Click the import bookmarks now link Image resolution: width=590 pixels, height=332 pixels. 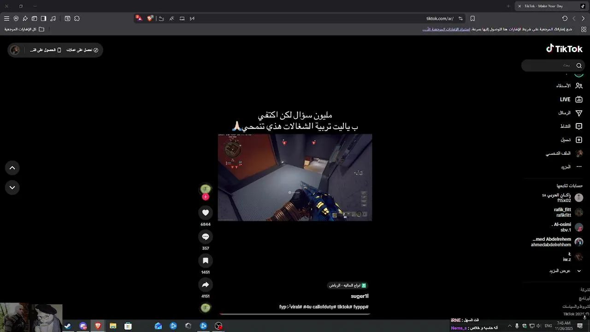446,29
